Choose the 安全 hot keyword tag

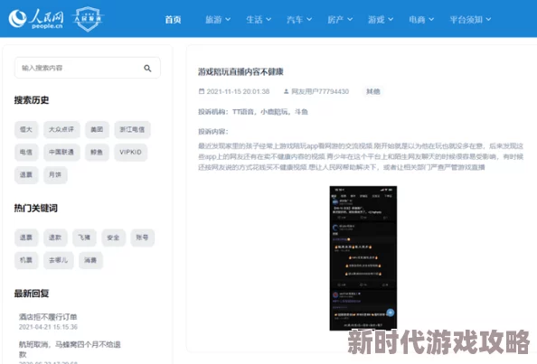pyautogui.click(x=113, y=238)
